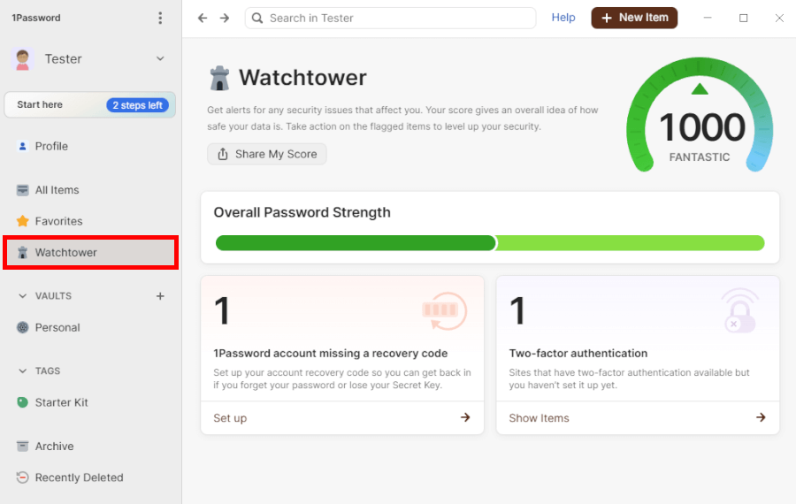
Task: Click the Archive box icon
Action: click(x=22, y=447)
